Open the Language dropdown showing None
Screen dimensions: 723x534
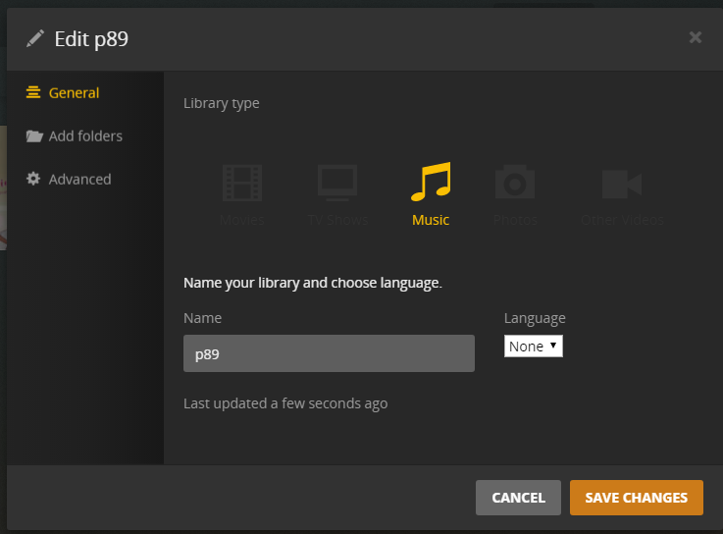(534, 347)
